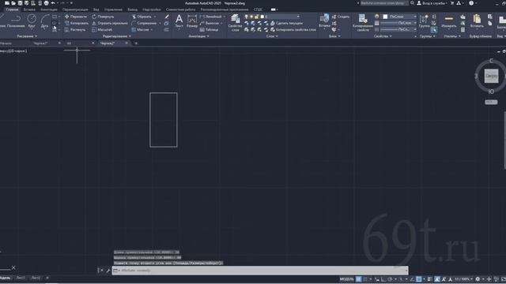Expand the Layers (Слои) panel

(272, 36)
